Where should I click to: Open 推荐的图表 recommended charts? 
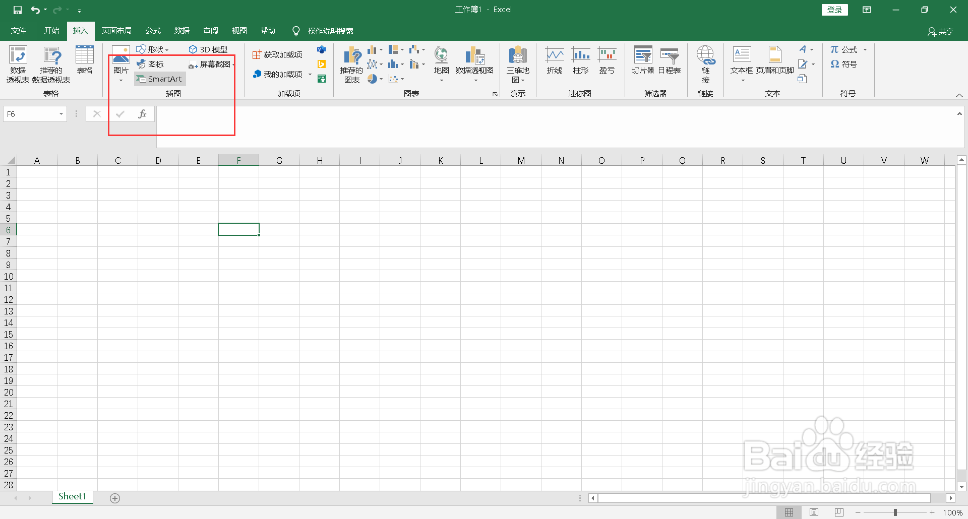[x=352, y=64]
